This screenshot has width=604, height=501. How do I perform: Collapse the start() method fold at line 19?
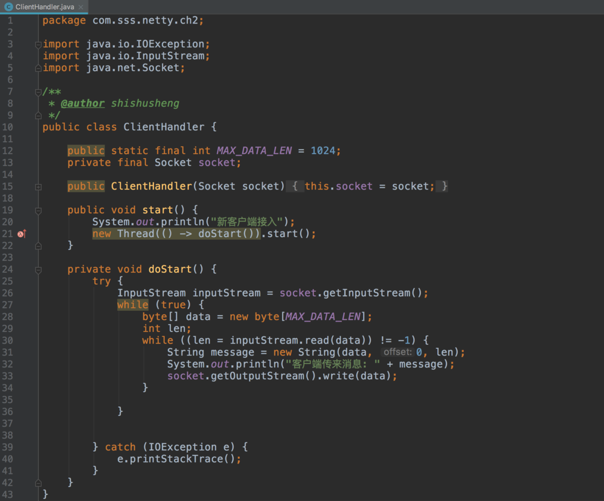pos(38,211)
